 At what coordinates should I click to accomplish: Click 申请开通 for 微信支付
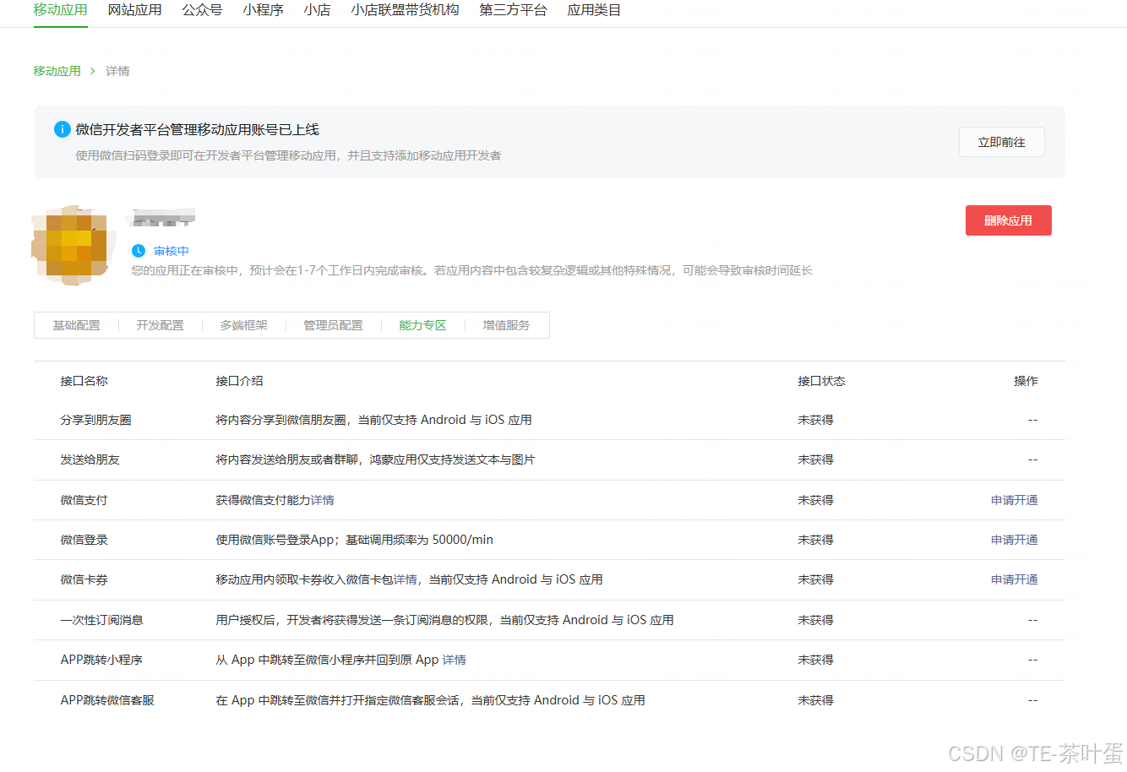1015,500
